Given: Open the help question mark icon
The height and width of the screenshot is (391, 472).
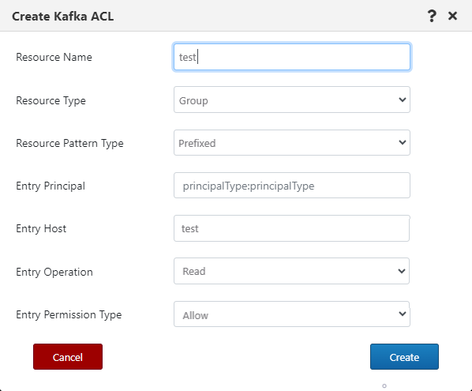Looking at the screenshot, I should coord(432,16).
